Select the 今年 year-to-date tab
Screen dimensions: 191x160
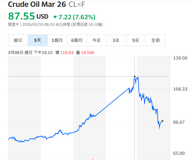pos(97,40)
